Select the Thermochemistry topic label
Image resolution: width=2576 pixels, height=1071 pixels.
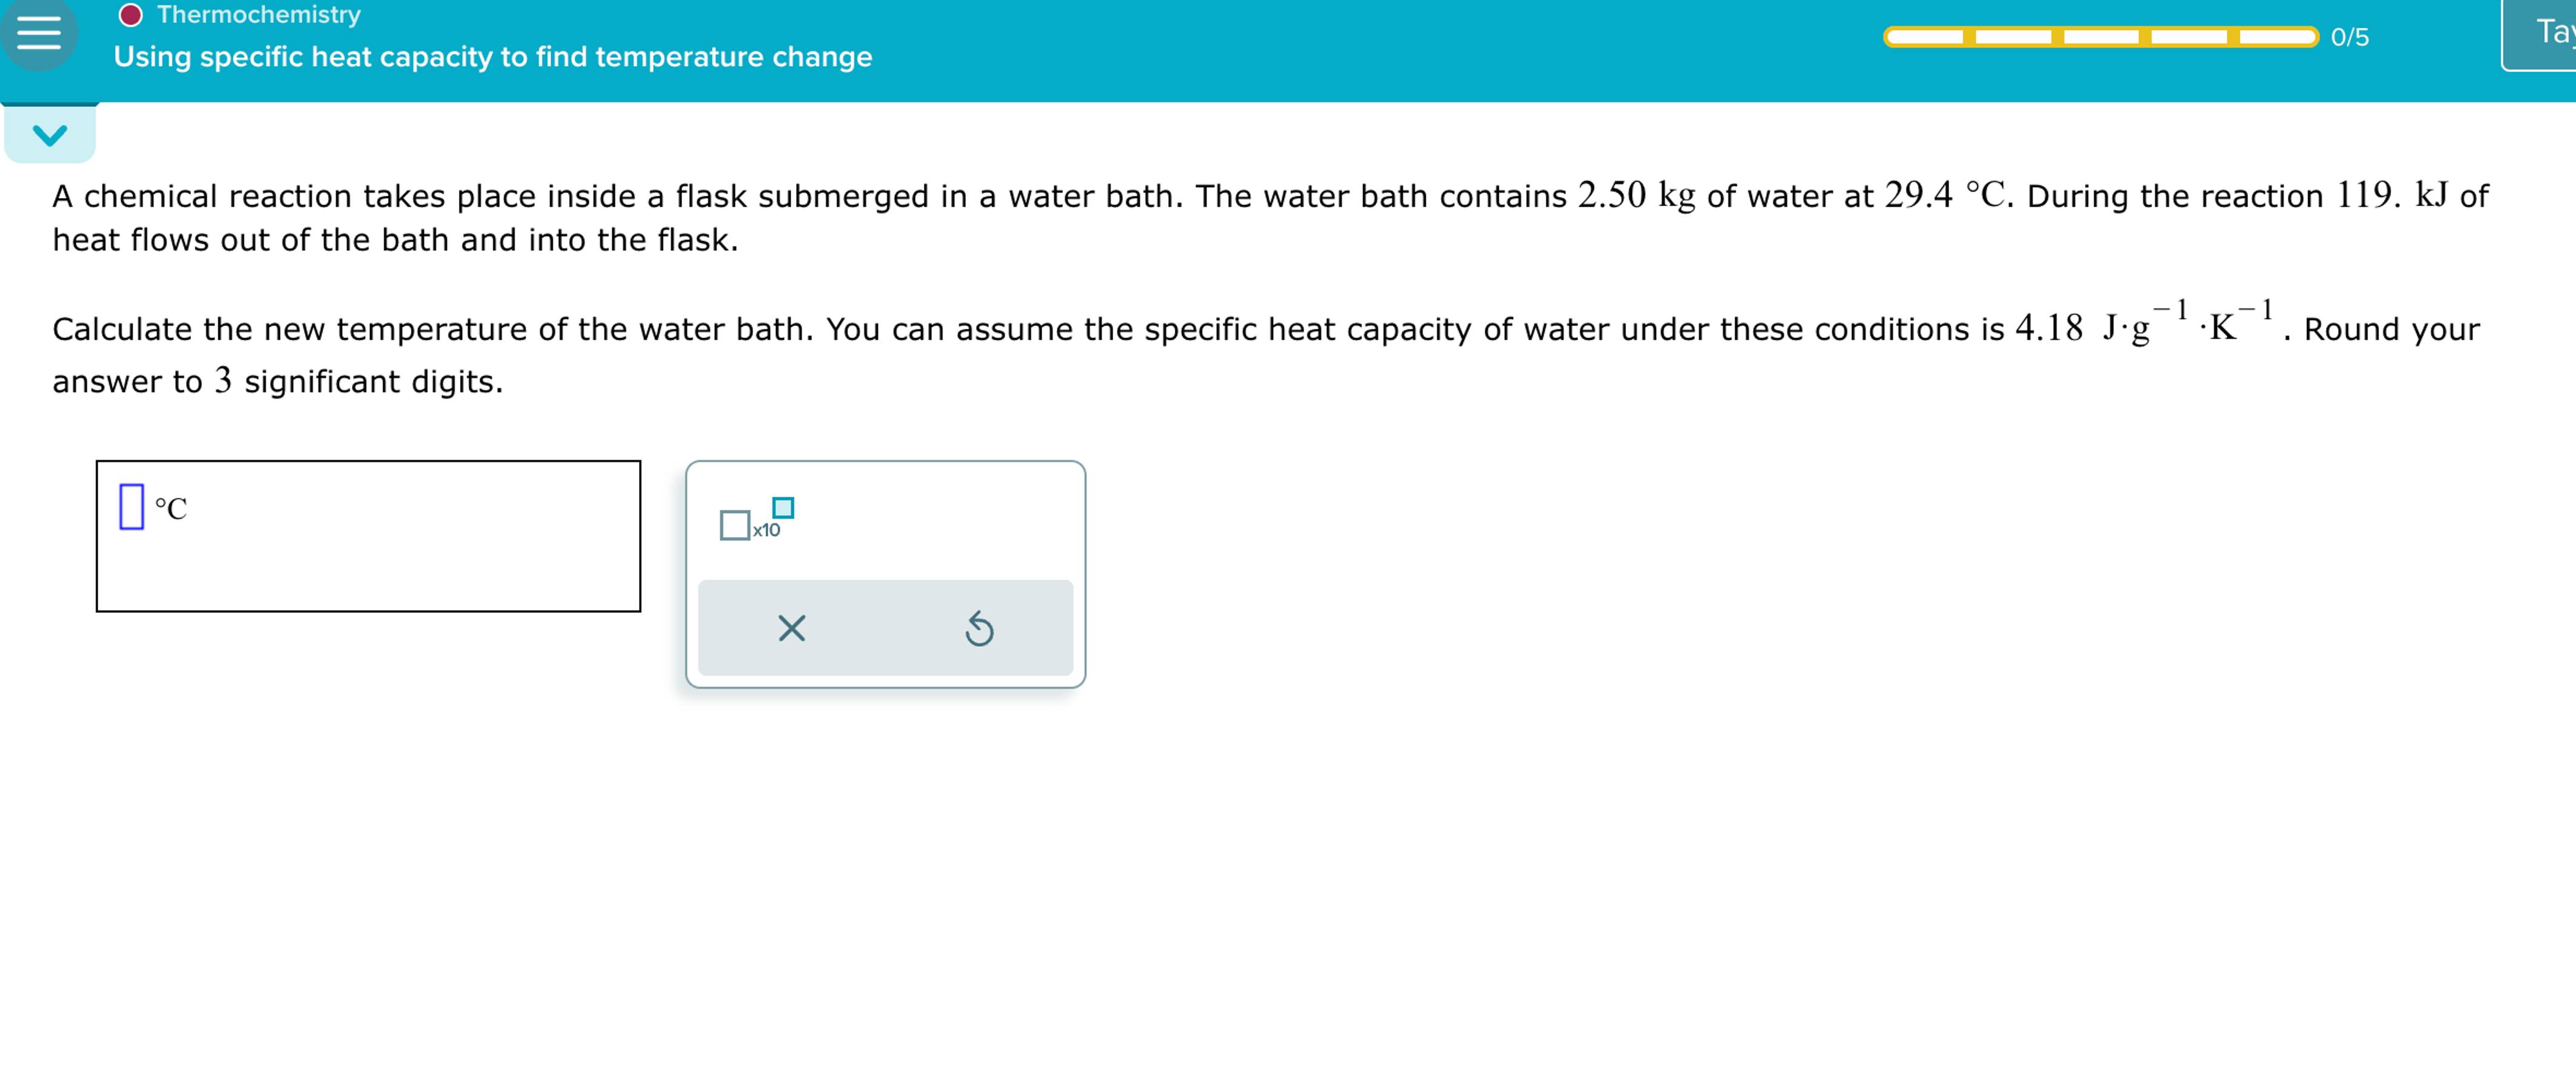pos(257,14)
